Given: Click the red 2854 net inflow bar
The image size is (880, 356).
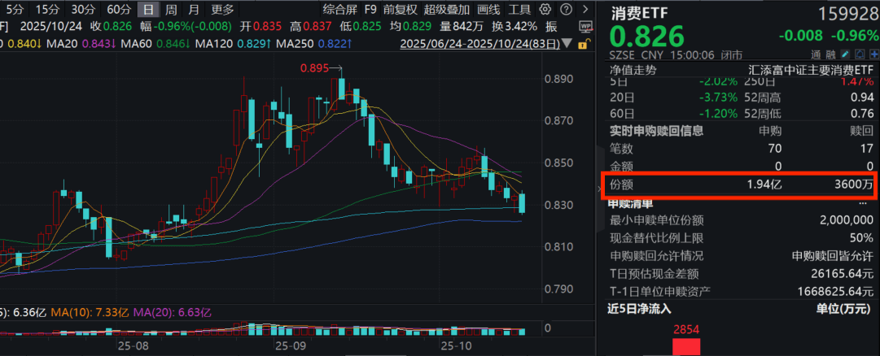Looking at the screenshot, I should click(x=685, y=346).
